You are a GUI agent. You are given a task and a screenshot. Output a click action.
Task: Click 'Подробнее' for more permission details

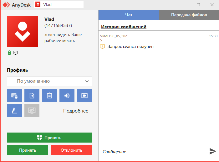(76, 111)
